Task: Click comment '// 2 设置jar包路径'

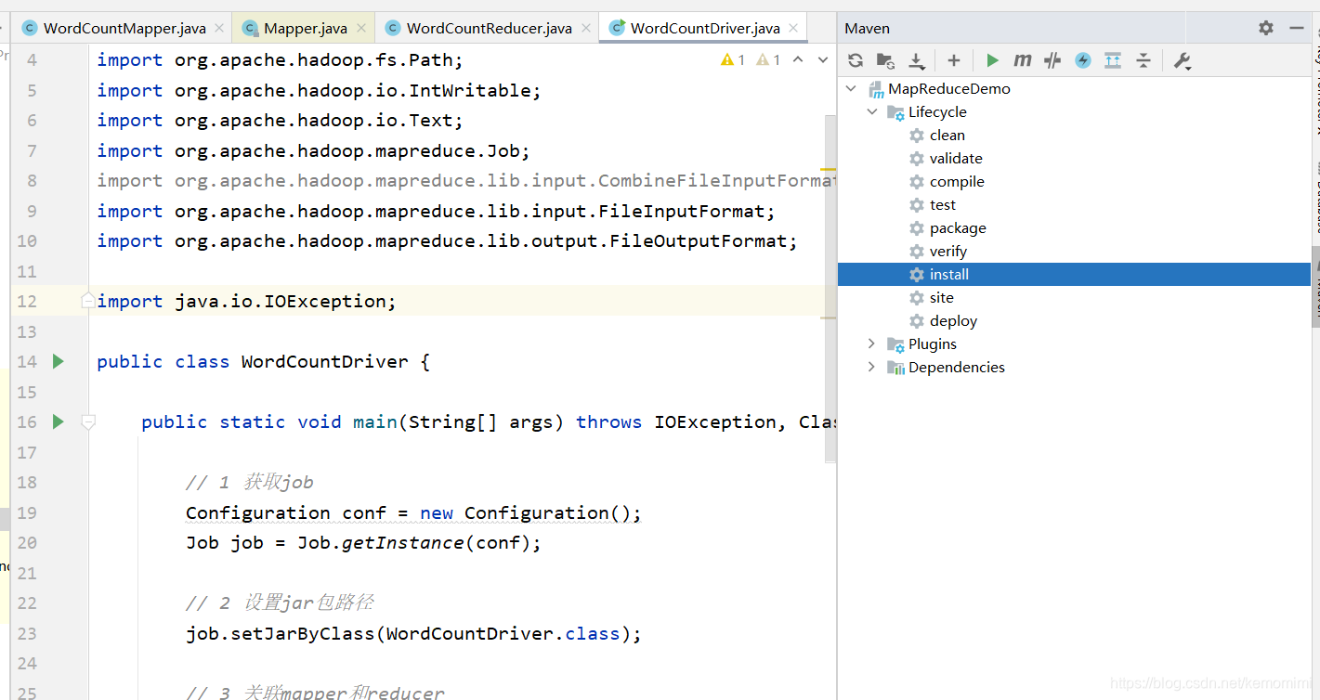Action: point(279,603)
